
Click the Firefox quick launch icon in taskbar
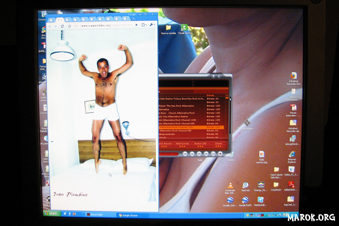[74, 214]
